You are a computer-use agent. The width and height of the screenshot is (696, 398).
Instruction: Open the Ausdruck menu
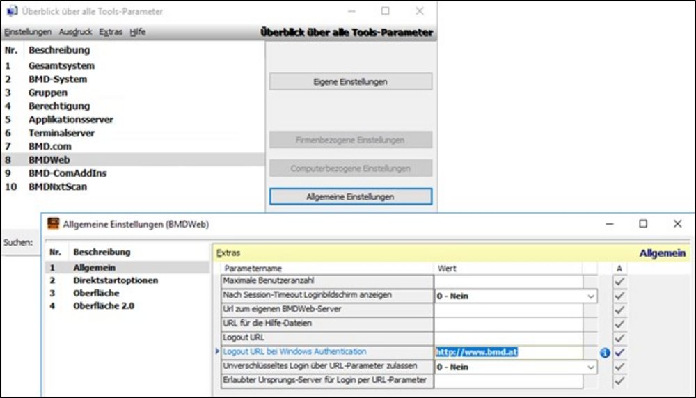tap(75, 32)
